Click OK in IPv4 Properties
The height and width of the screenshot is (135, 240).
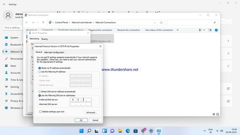pyautogui.click(x=81, y=120)
